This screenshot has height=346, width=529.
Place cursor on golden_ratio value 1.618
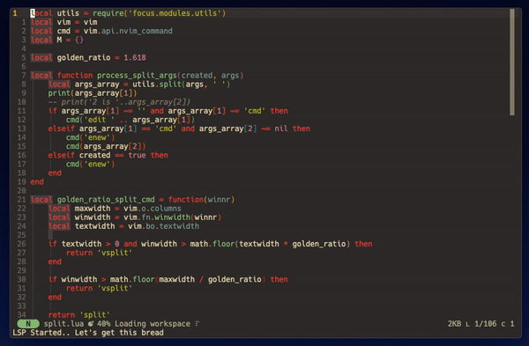[135, 57]
